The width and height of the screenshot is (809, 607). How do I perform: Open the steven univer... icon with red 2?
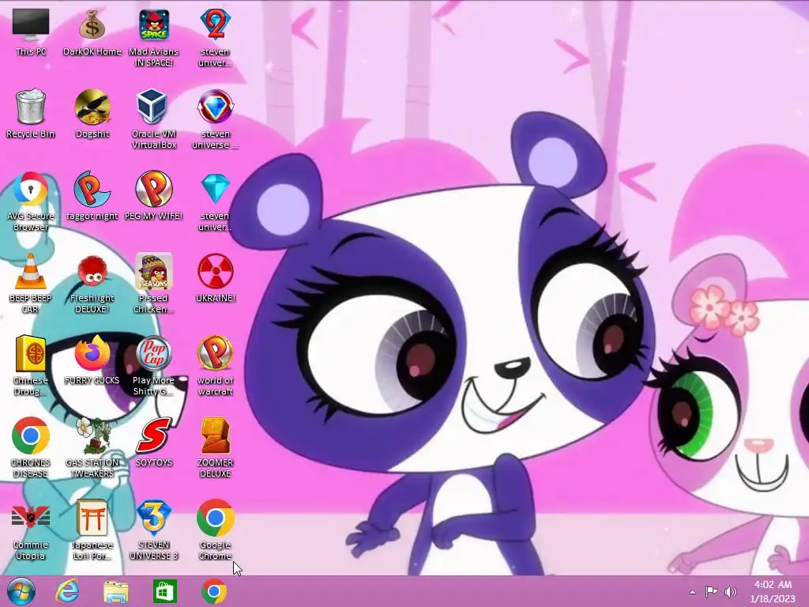click(215, 37)
